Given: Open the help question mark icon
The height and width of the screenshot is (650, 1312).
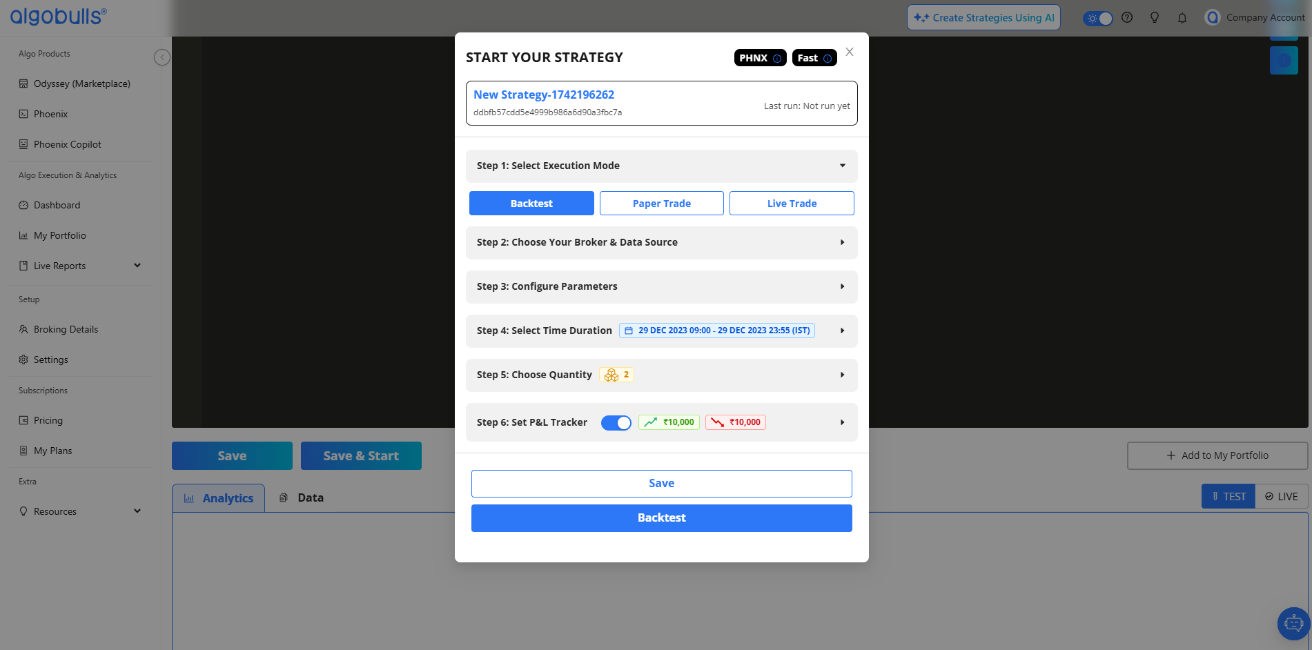Looking at the screenshot, I should pyautogui.click(x=1127, y=18).
